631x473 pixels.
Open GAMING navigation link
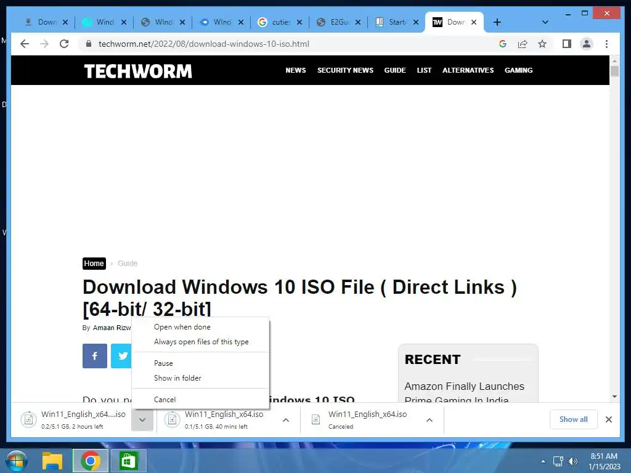(519, 70)
